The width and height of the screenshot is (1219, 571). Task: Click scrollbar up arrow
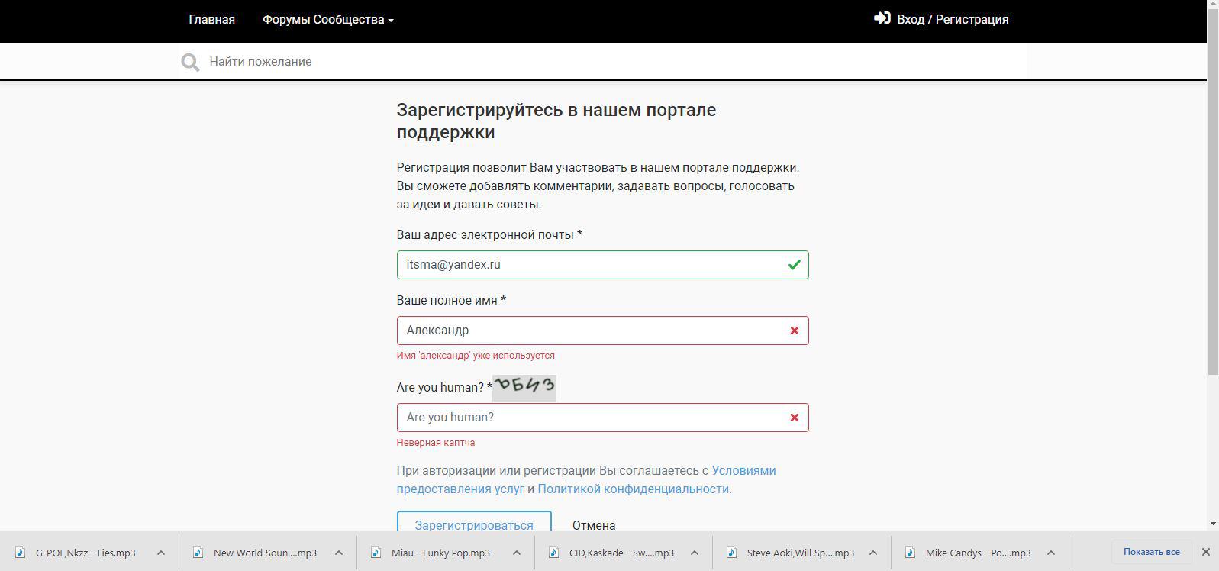(1213, 5)
